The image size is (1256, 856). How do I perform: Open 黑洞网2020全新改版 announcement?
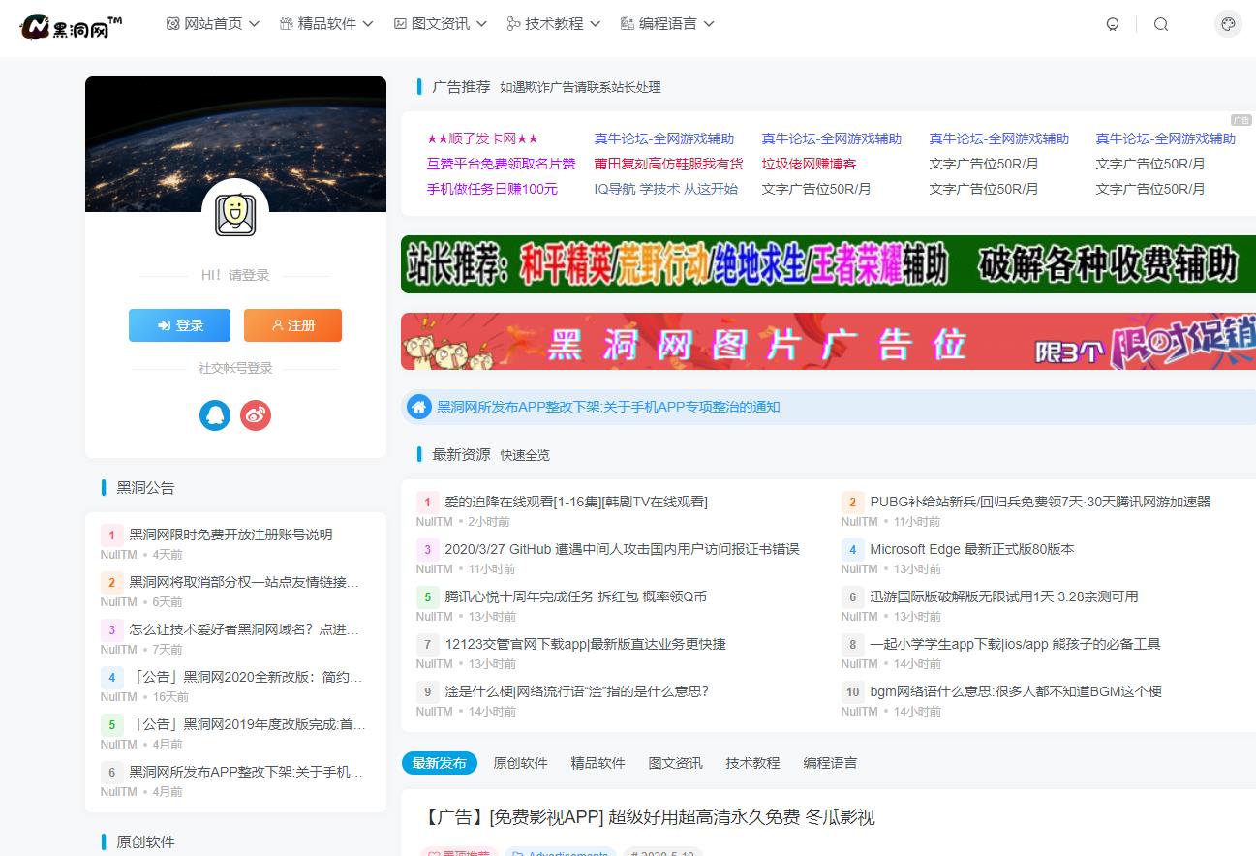point(246,677)
